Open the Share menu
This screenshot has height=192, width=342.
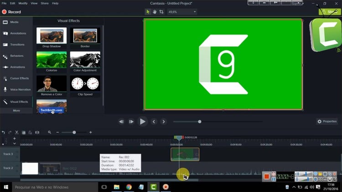point(45,3)
